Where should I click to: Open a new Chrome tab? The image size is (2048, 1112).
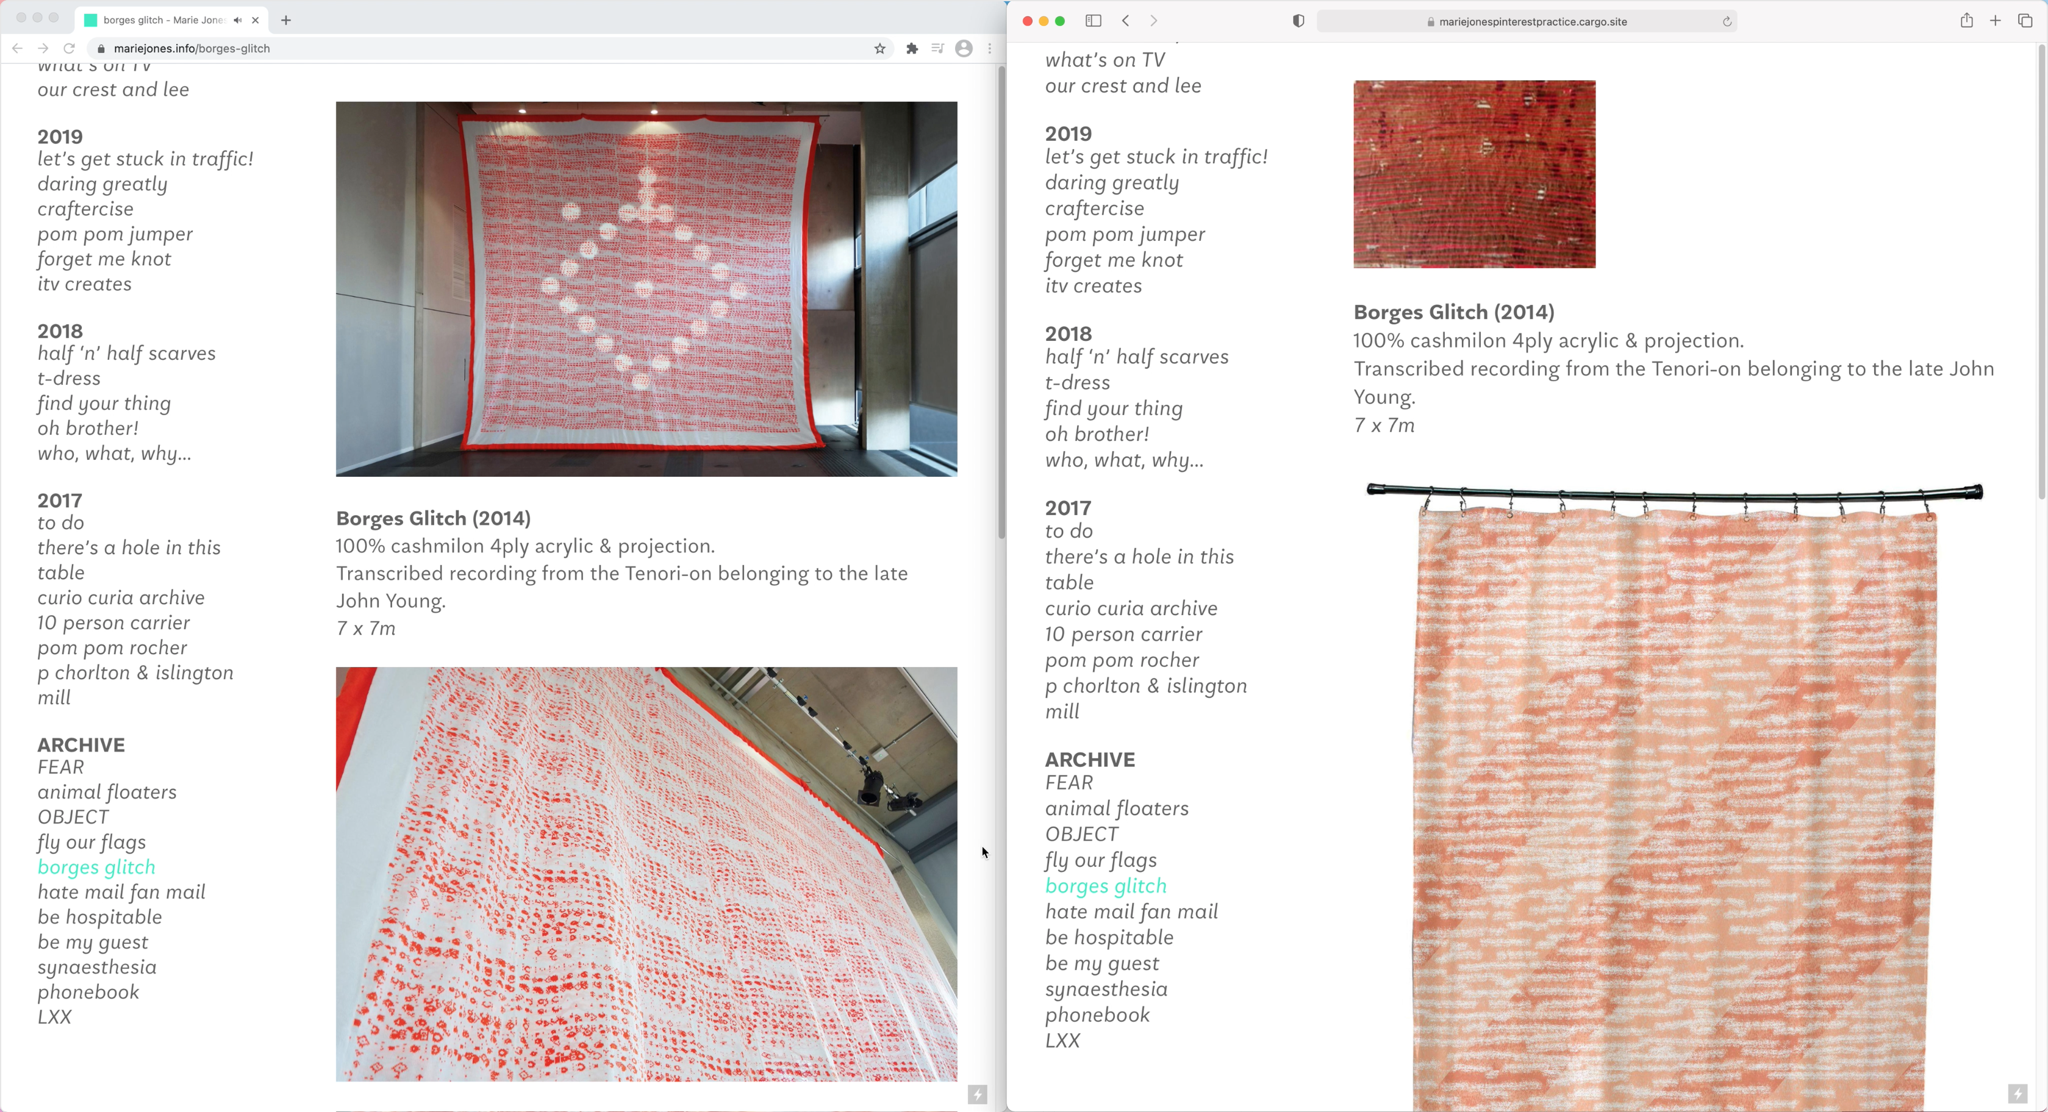286,20
